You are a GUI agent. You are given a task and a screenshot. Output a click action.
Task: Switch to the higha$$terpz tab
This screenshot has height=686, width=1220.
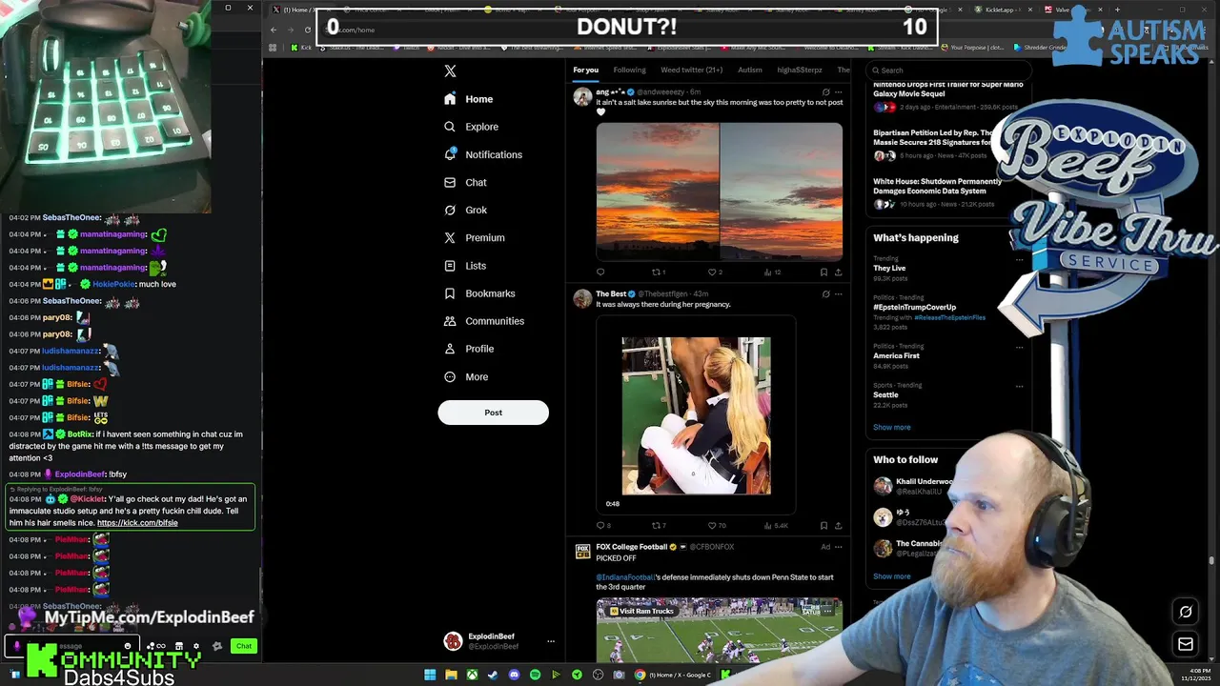pos(800,70)
